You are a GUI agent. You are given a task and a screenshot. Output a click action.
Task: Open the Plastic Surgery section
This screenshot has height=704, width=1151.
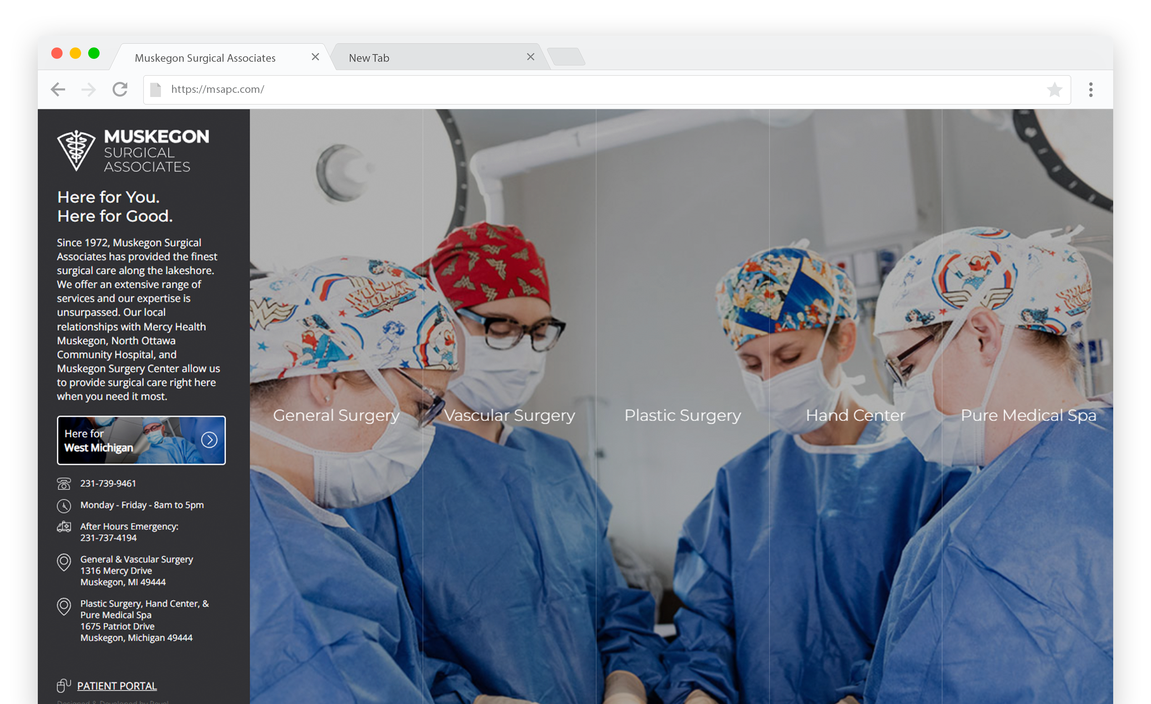point(683,415)
